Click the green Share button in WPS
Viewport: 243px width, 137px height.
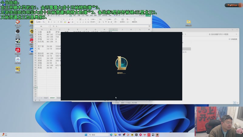[148, 16]
